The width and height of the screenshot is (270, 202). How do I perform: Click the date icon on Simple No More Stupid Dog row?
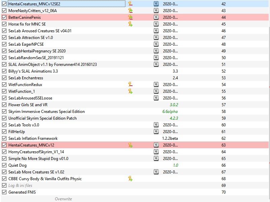pos(156,158)
